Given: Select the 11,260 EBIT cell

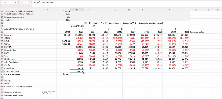Looking at the screenshot, I should tap(77, 53).
